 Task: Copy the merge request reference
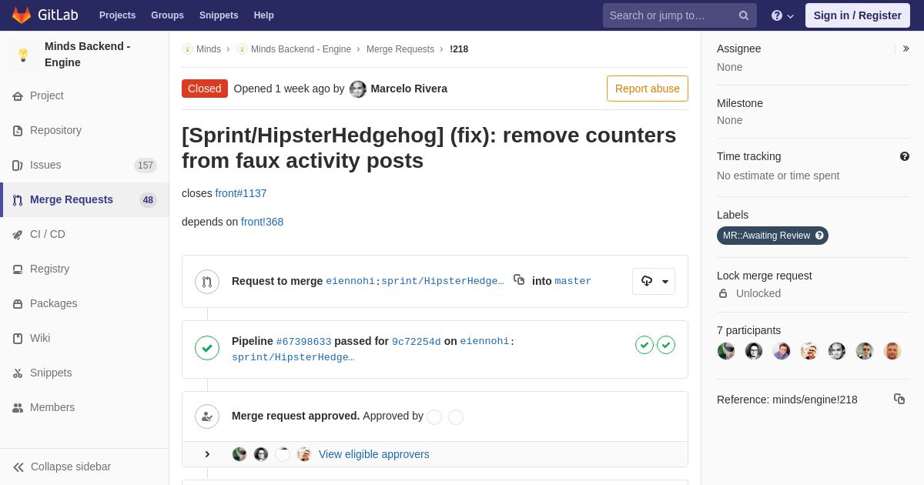pos(899,399)
